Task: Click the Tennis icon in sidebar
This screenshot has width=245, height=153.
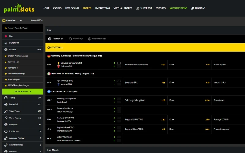Action: tap(6, 98)
